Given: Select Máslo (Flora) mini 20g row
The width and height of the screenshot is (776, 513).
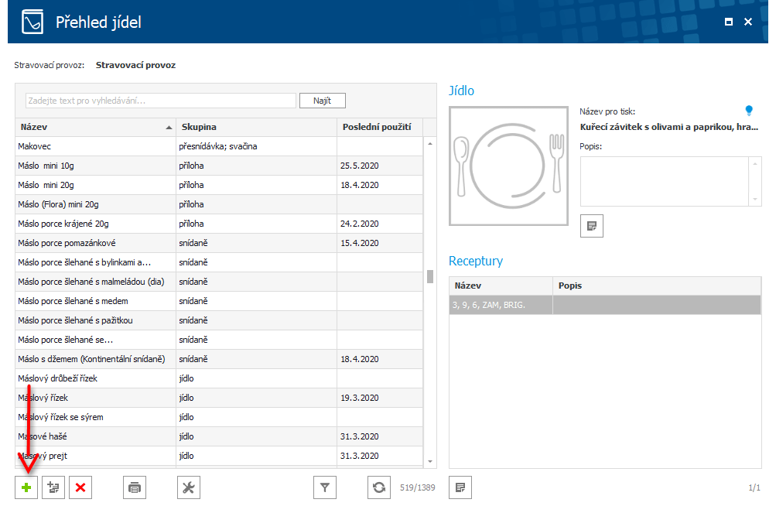Looking at the screenshot, I should [219, 204].
